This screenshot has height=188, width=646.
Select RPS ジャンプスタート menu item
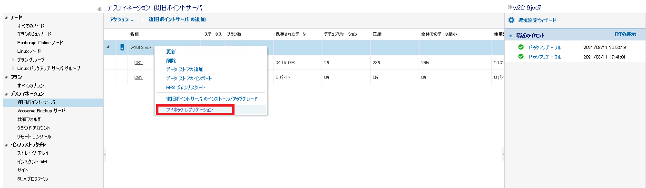[x=186, y=87]
